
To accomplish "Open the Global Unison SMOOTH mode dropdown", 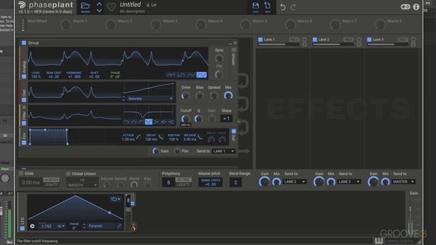I will pos(82,185).
